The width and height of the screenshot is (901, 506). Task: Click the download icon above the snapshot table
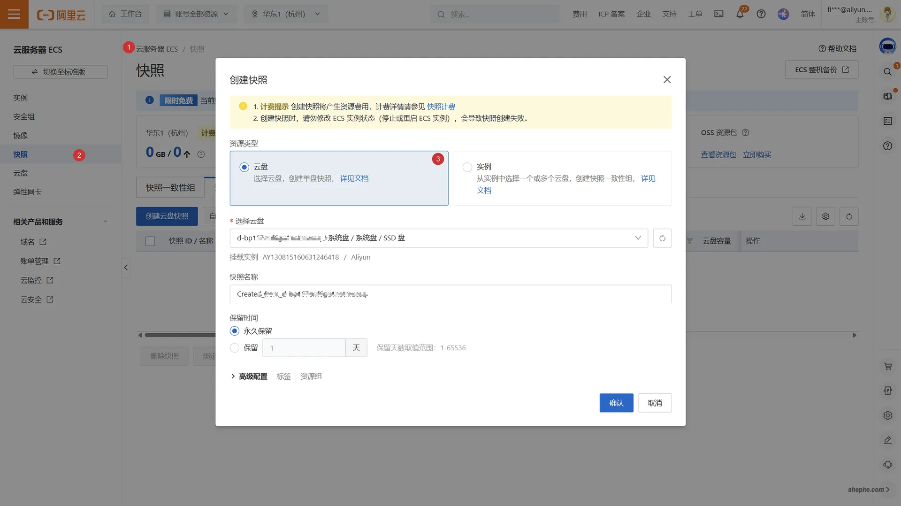pos(802,216)
